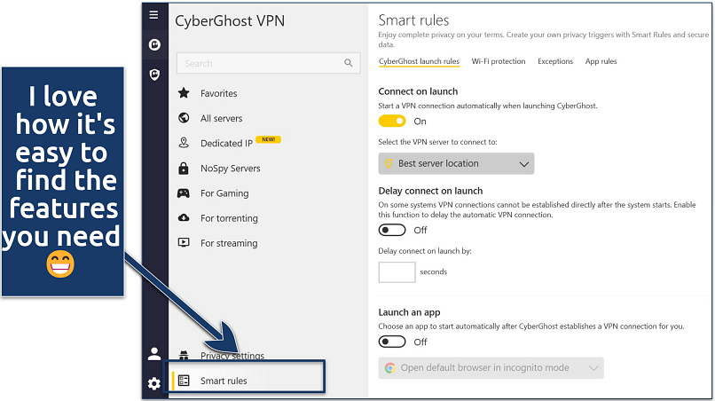
Task: Open the settings gear icon
Action: (x=154, y=383)
